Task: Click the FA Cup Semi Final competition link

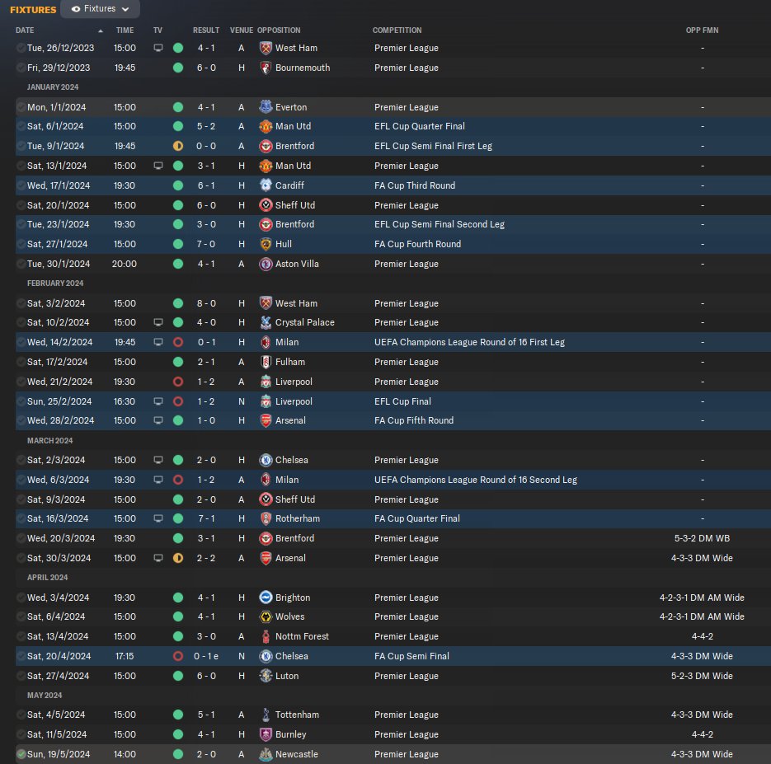Action: 411,656
